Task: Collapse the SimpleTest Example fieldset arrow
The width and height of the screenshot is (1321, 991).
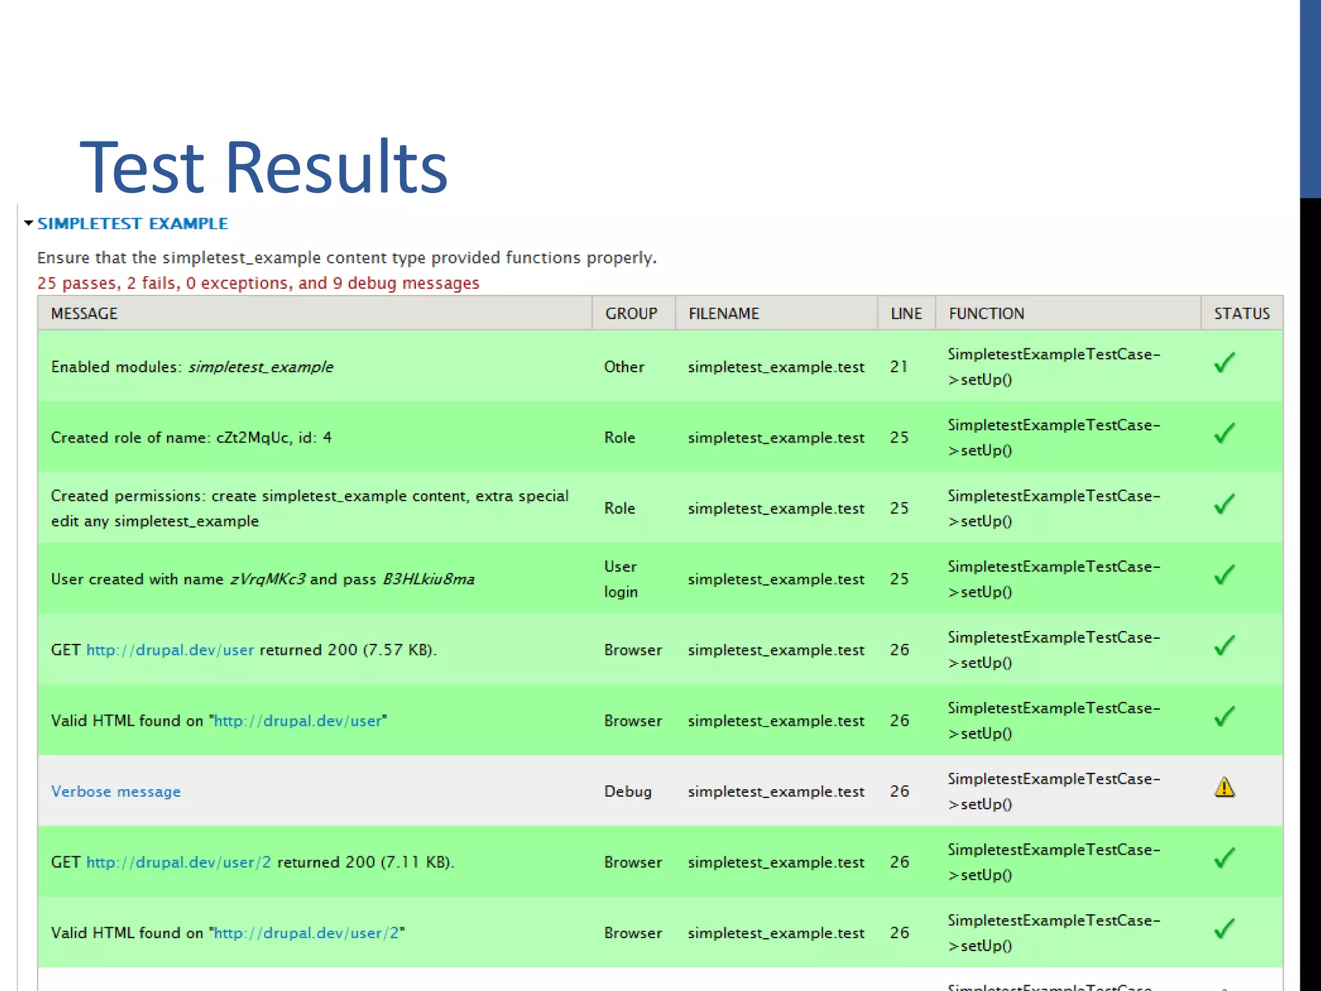Action: 28,223
